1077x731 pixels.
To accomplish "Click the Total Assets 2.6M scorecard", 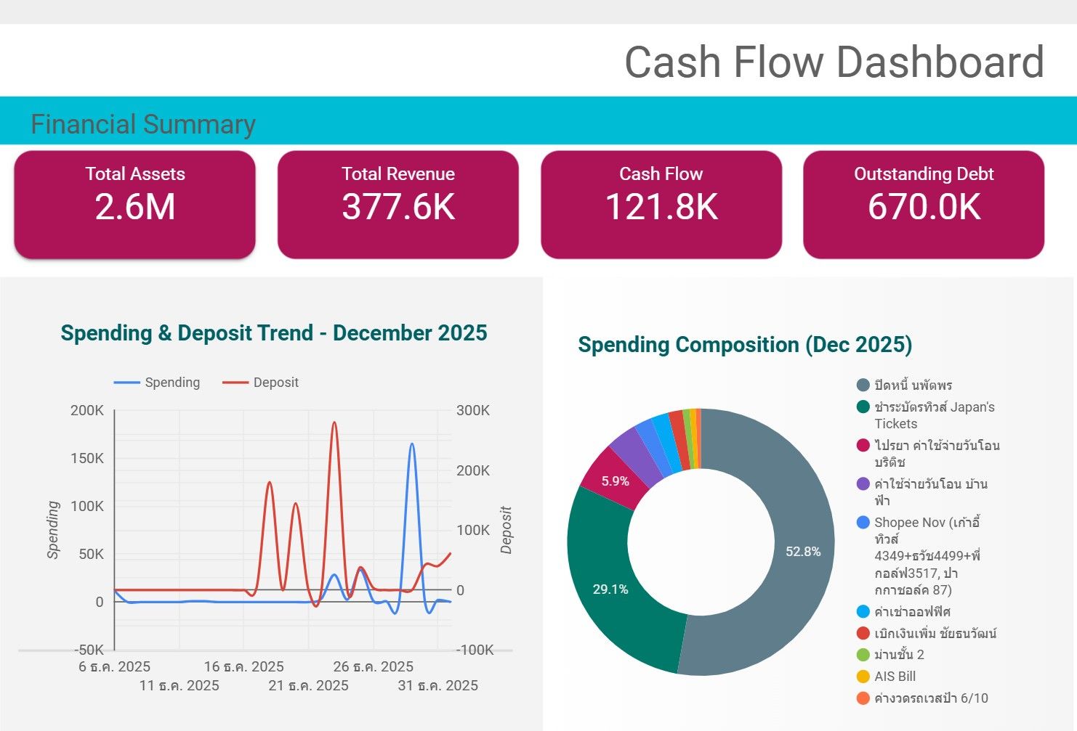I will (134, 204).
